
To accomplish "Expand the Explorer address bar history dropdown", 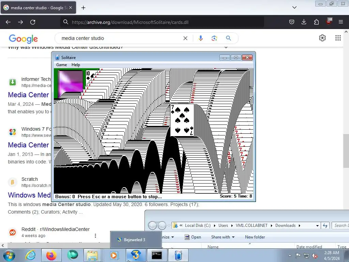I will coord(317,226).
